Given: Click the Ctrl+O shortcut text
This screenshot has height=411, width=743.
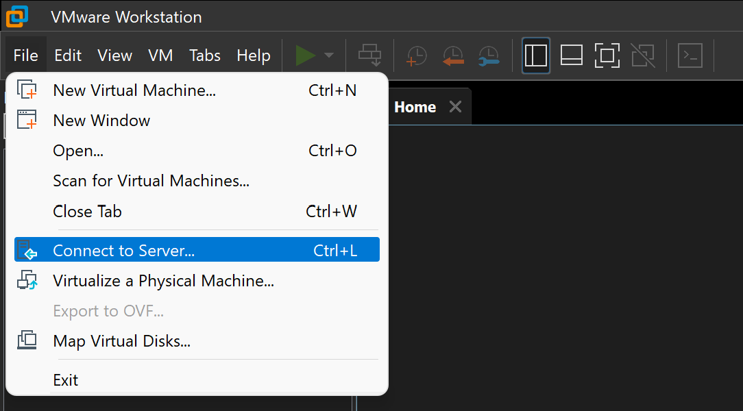Looking at the screenshot, I should coord(332,151).
